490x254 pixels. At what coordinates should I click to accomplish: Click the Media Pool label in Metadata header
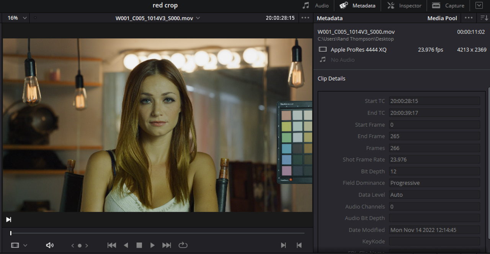[x=442, y=18]
